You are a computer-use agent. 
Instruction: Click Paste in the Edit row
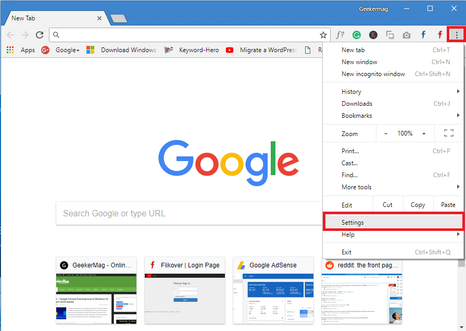[448, 205]
